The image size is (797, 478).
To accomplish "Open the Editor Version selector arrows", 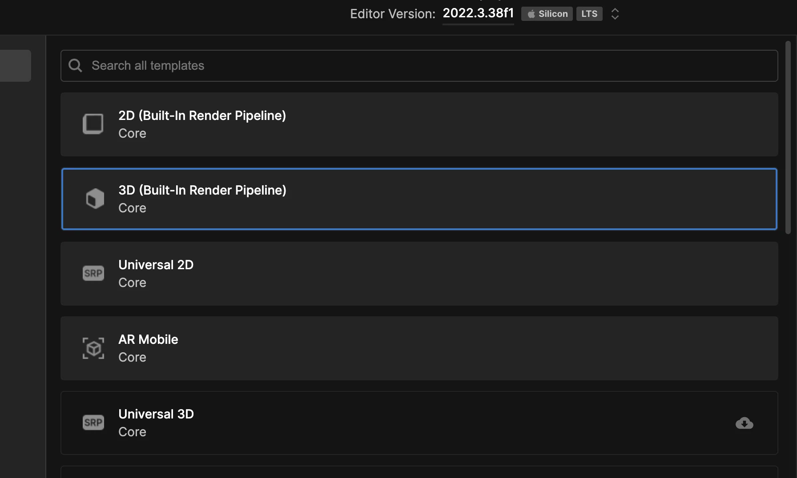I will point(615,14).
